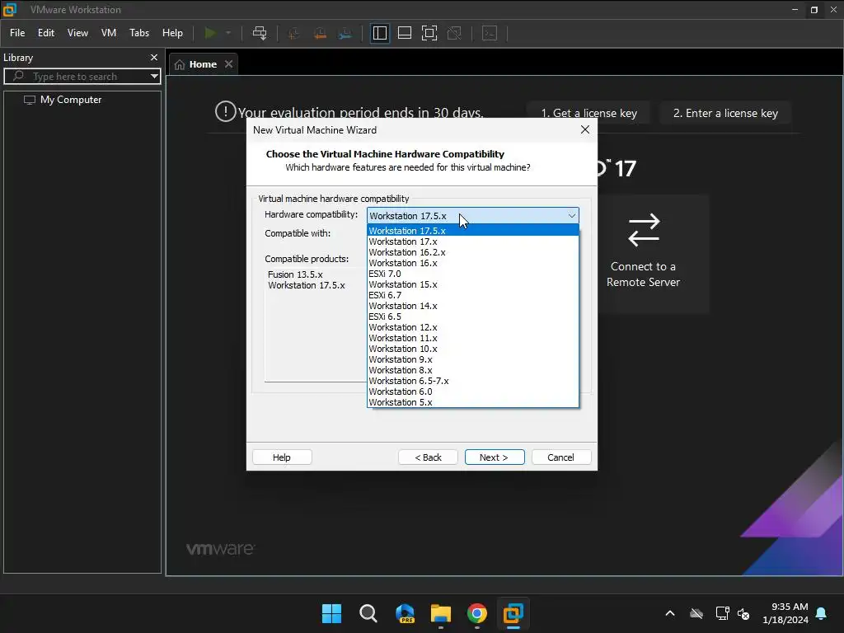
Task: Cancel the New Virtual Machine Wizard
Action: pyautogui.click(x=560, y=457)
